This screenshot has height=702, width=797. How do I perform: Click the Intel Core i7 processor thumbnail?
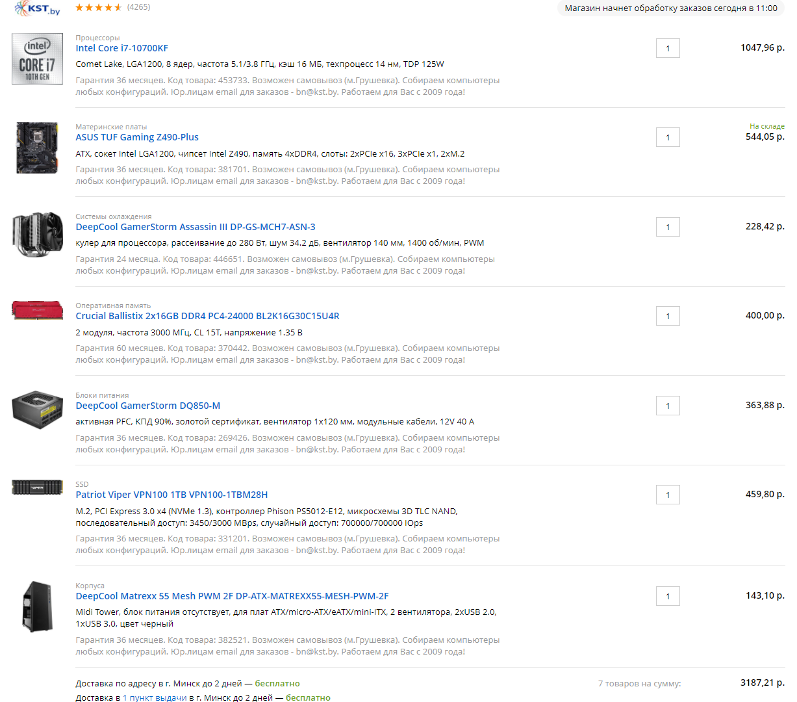37,58
